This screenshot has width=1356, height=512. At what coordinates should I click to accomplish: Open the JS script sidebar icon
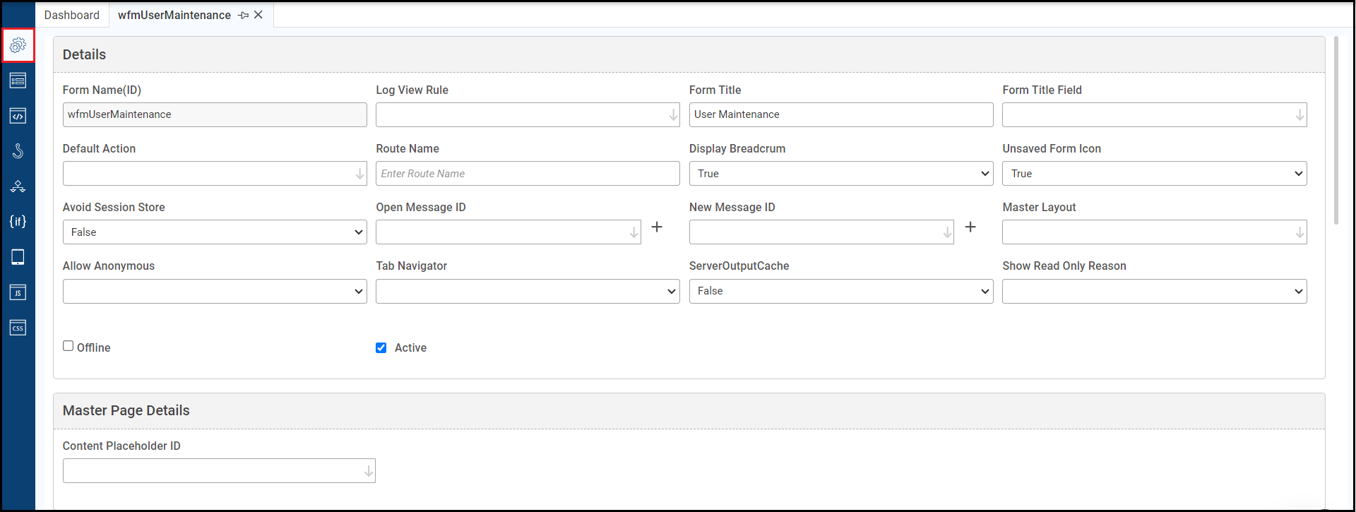[x=18, y=292]
